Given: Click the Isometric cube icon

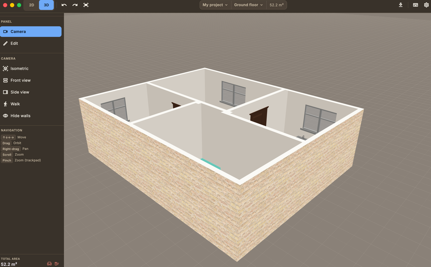Looking at the screenshot, I should click(5, 69).
